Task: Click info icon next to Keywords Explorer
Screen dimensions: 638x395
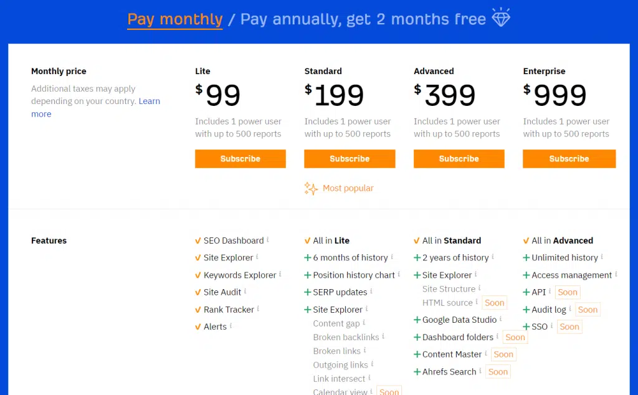Action: pyautogui.click(x=280, y=274)
